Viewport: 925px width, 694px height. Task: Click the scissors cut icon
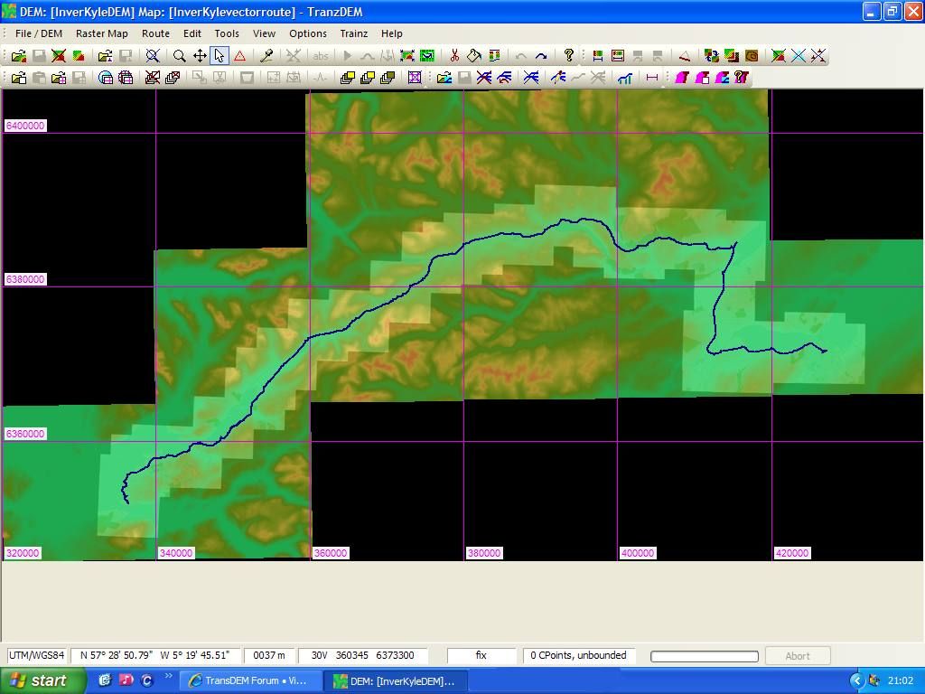(x=454, y=56)
